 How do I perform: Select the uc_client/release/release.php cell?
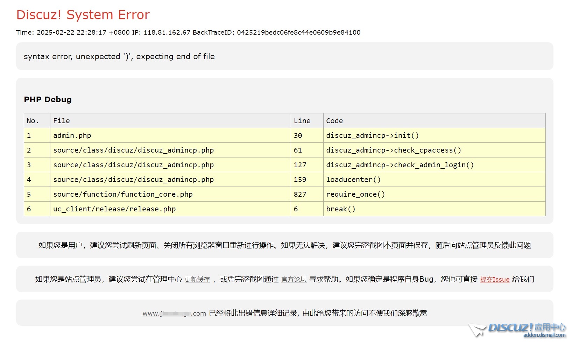(114, 209)
